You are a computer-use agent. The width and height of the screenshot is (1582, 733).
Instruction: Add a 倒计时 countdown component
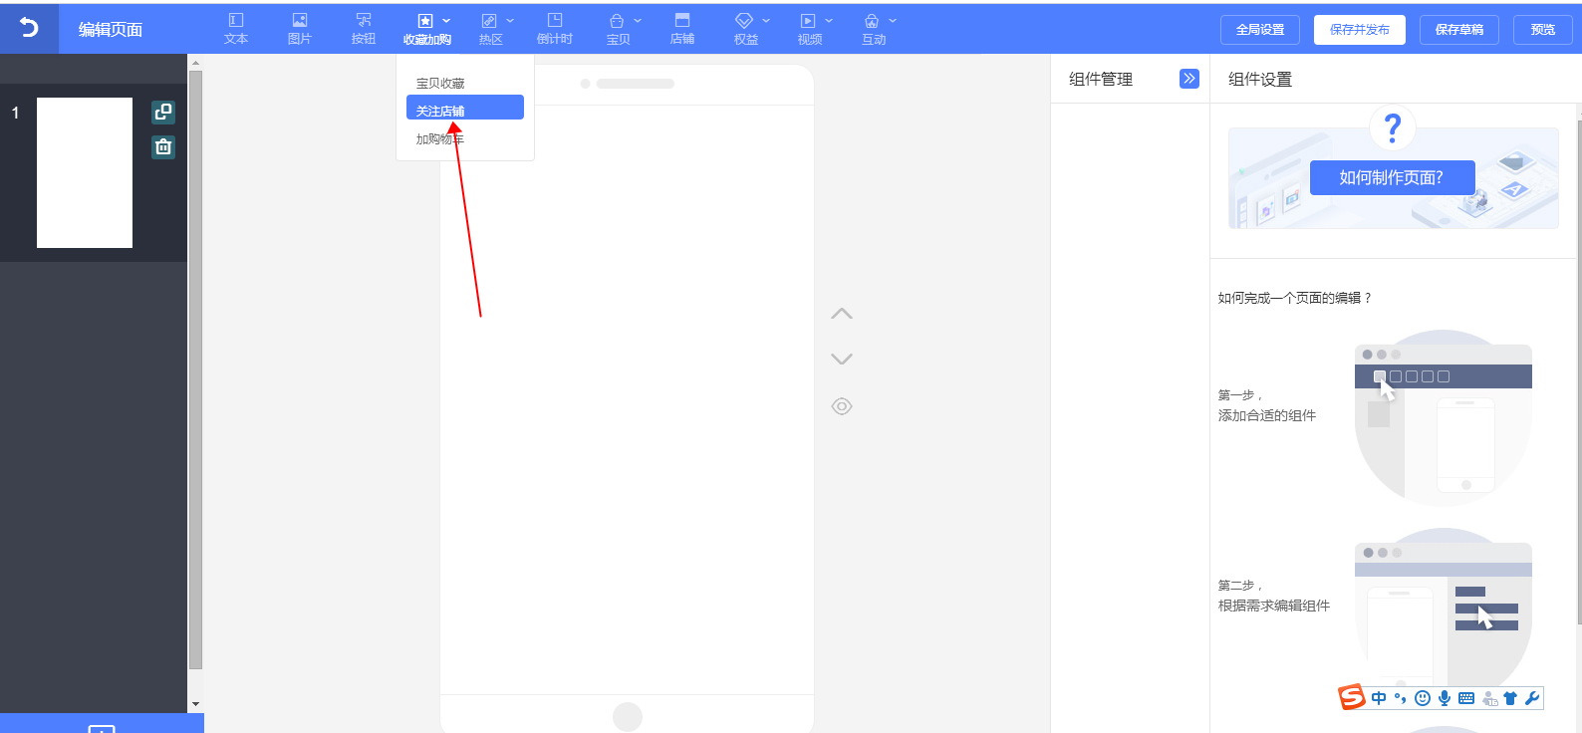555,29
